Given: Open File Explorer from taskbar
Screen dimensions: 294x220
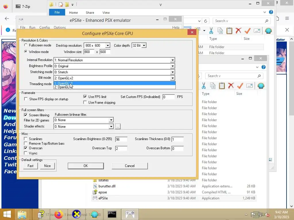Looking at the screenshot, I should 22,214.
